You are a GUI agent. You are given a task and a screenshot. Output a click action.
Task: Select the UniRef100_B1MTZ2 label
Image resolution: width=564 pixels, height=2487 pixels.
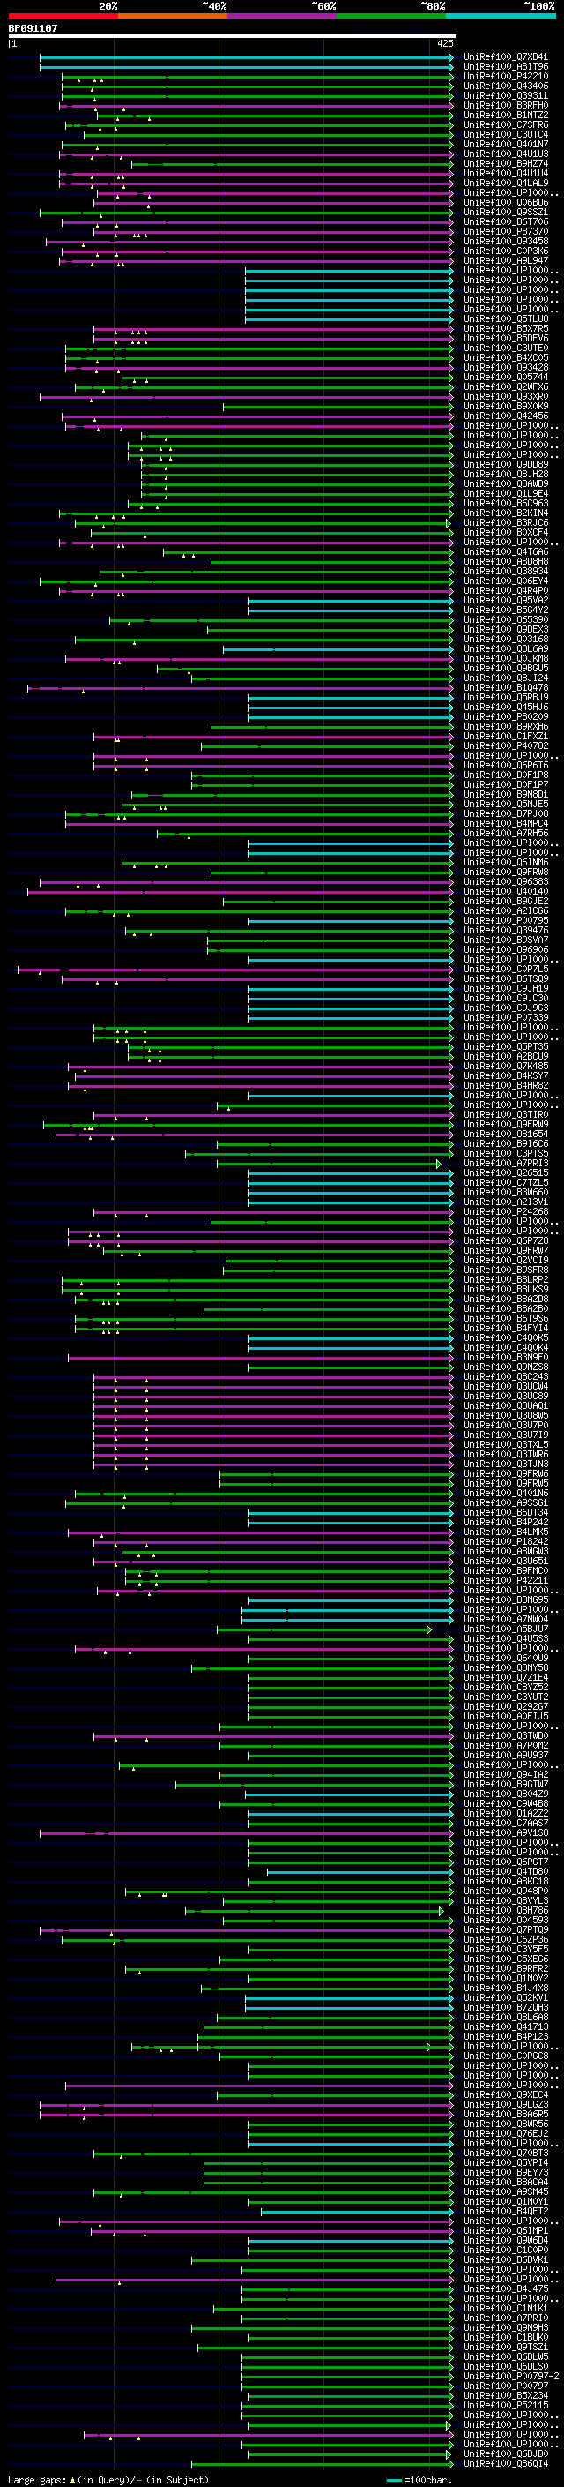tap(505, 115)
